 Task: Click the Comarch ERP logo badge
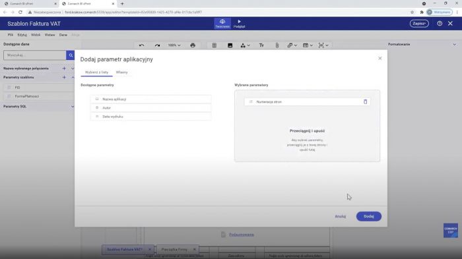coord(451,231)
